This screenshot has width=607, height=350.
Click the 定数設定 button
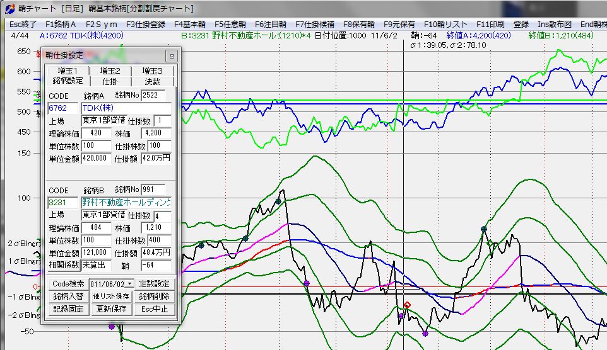pyautogui.click(x=154, y=284)
